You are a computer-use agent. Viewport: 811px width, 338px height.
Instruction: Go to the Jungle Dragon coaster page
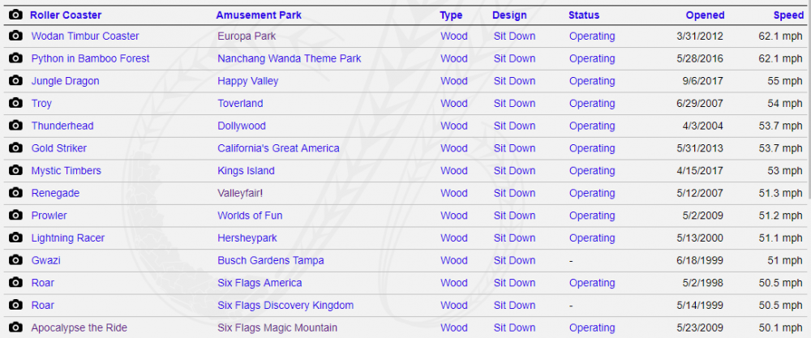pyautogui.click(x=65, y=81)
